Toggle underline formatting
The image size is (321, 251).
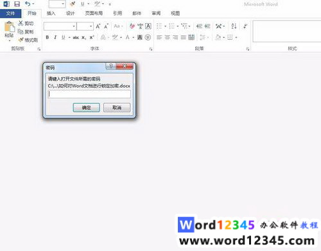coord(63,37)
